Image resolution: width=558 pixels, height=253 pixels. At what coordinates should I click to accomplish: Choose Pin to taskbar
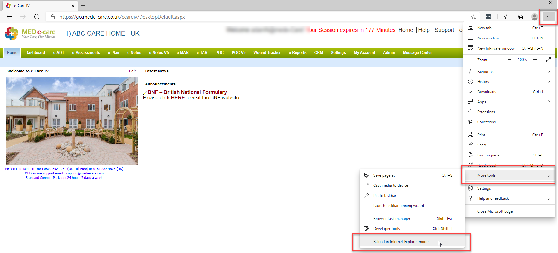point(412,196)
